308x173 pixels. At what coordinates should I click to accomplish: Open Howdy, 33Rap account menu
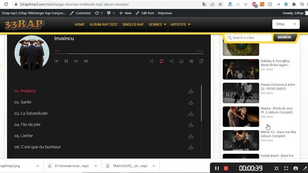pos(295,13)
